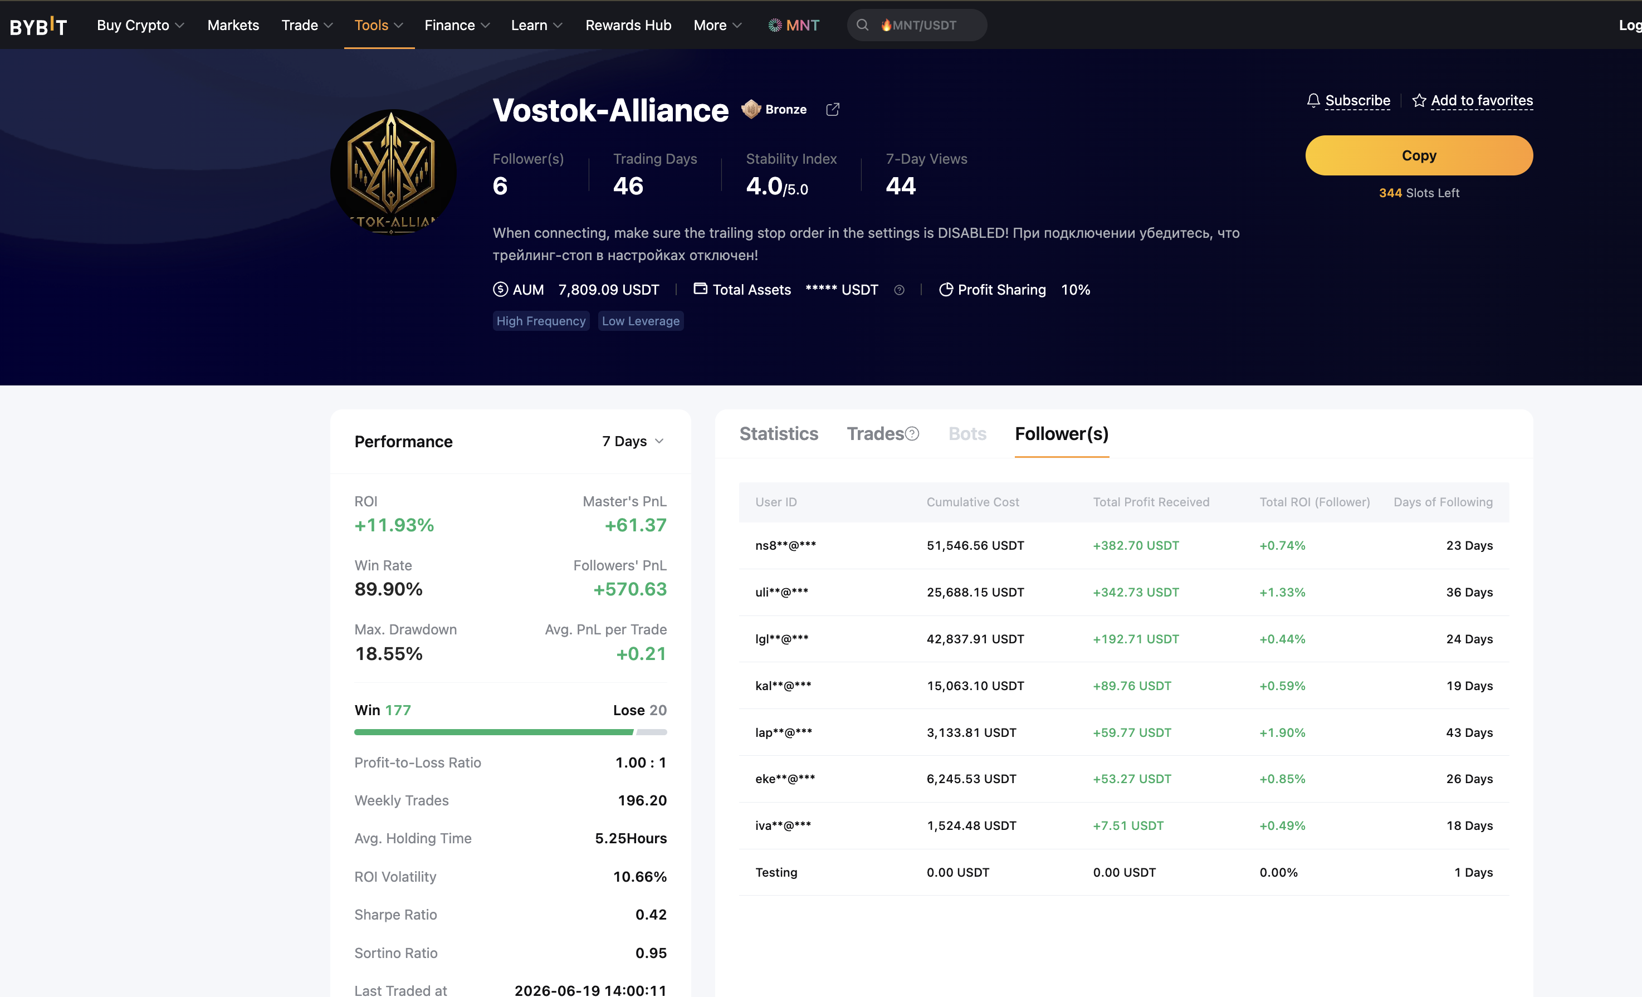Click the Trades tab help icon

pyautogui.click(x=912, y=434)
